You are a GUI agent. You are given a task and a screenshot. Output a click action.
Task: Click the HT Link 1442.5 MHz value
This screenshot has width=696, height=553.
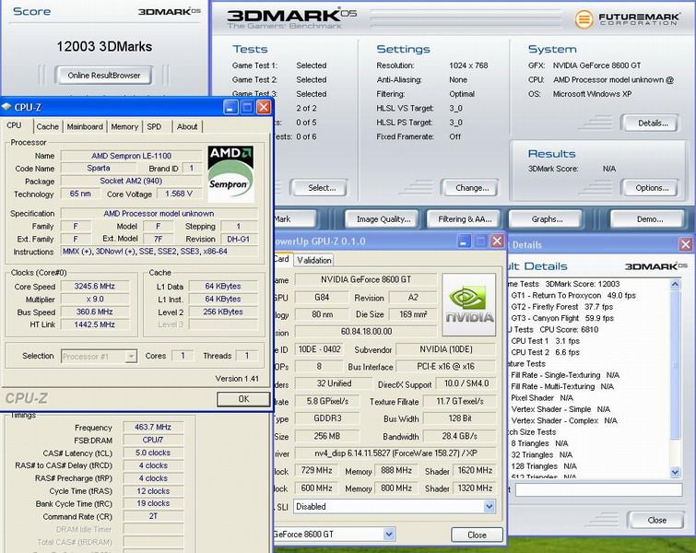coord(95,324)
